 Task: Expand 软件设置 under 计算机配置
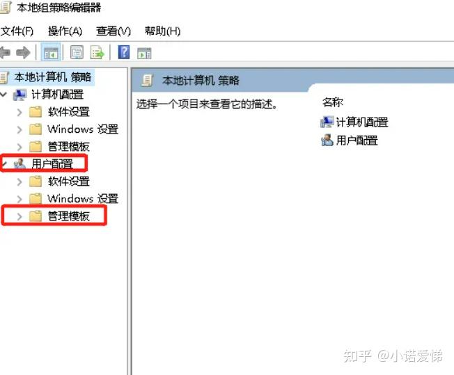(x=19, y=112)
